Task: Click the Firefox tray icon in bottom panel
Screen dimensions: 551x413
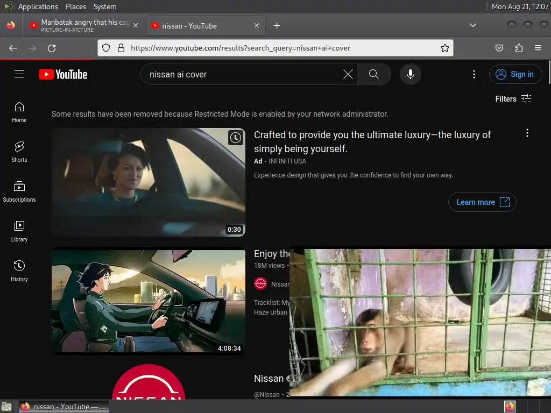Action: pyautogui.click(x=510, y=407)
